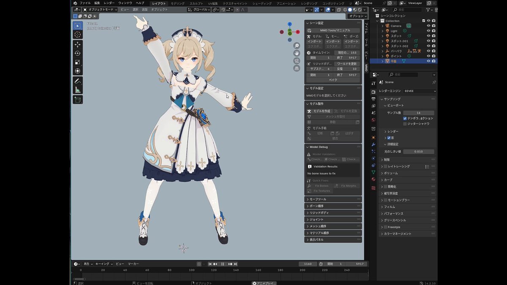Open Object properties tab icon
The height and width of the screenshot is (285, 507).
(373, 138)
